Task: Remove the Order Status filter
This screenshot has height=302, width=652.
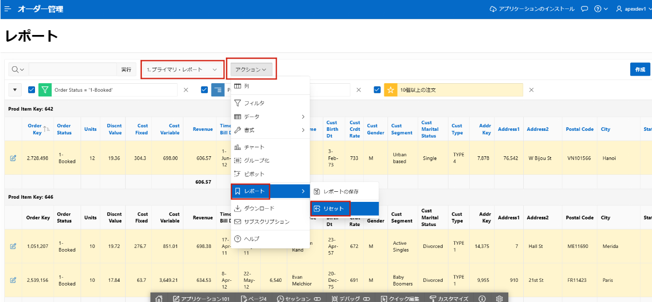Action: point(186,90)
